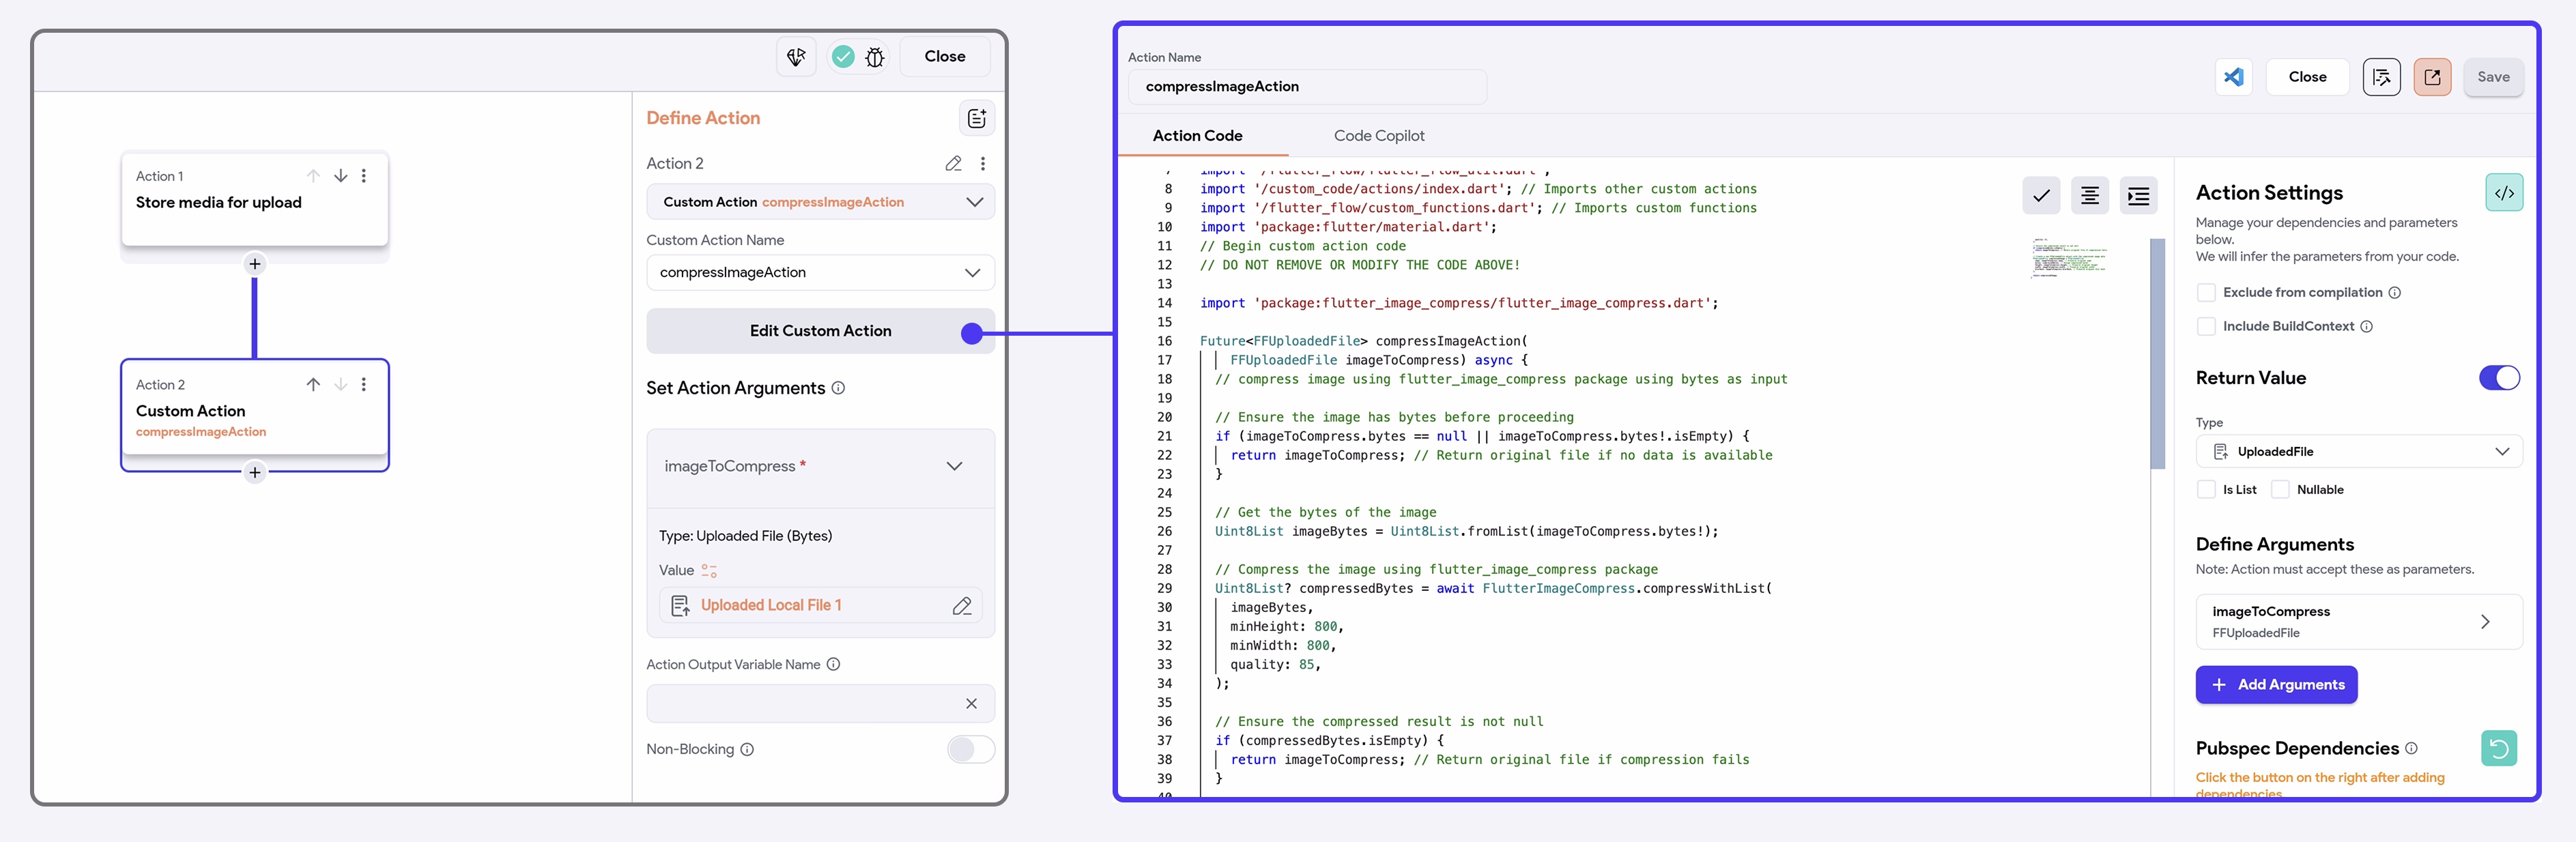This screenshot has width=2576, height=842.
Task: Click the Save button
Action: coord(2493,77)
